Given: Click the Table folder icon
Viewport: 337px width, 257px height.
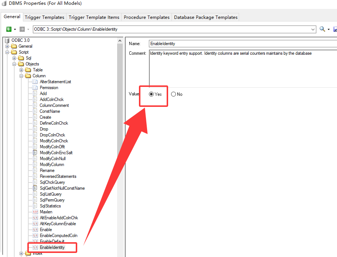Looking at the screenshot, I should [28, 70].
